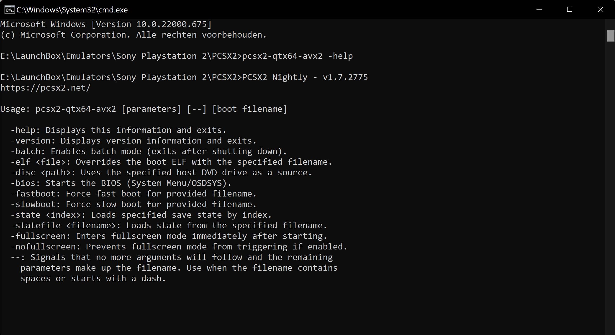Click the -fastboot option line
The image size is (615, 335).
coord(133,194)
